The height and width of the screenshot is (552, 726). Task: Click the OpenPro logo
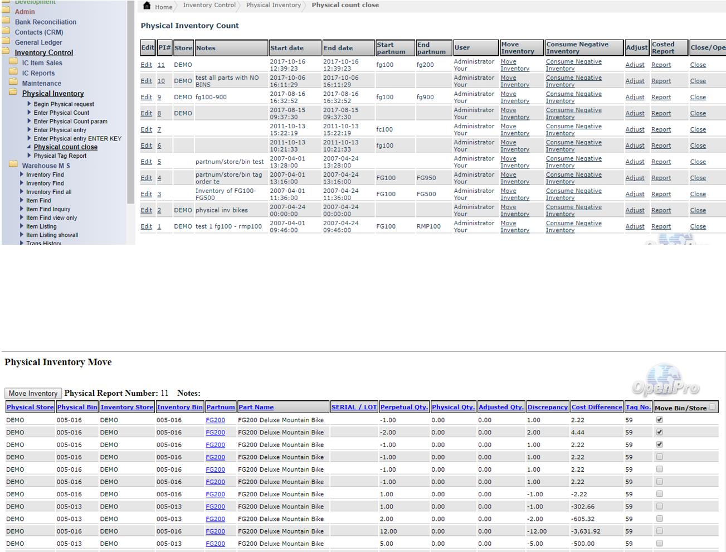(665, 380)
